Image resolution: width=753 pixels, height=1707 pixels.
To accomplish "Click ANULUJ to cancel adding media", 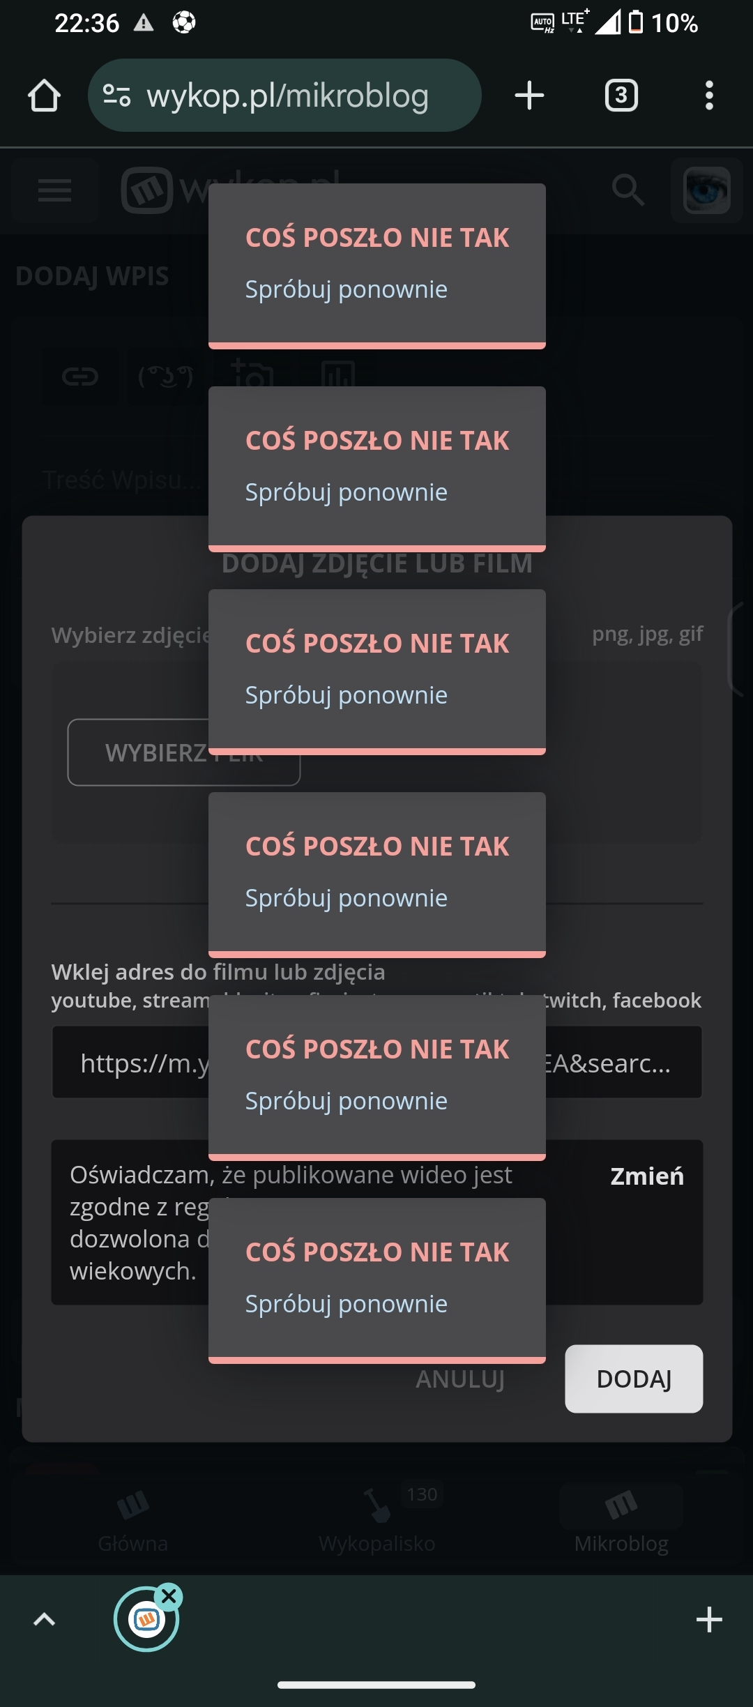I will point(460,1379).
